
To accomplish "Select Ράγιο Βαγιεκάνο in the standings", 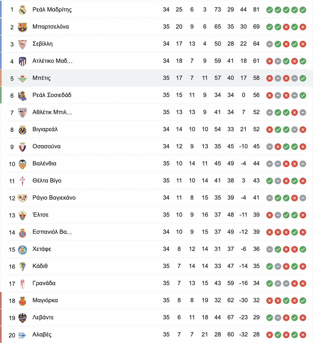I will tap(54, 198).
